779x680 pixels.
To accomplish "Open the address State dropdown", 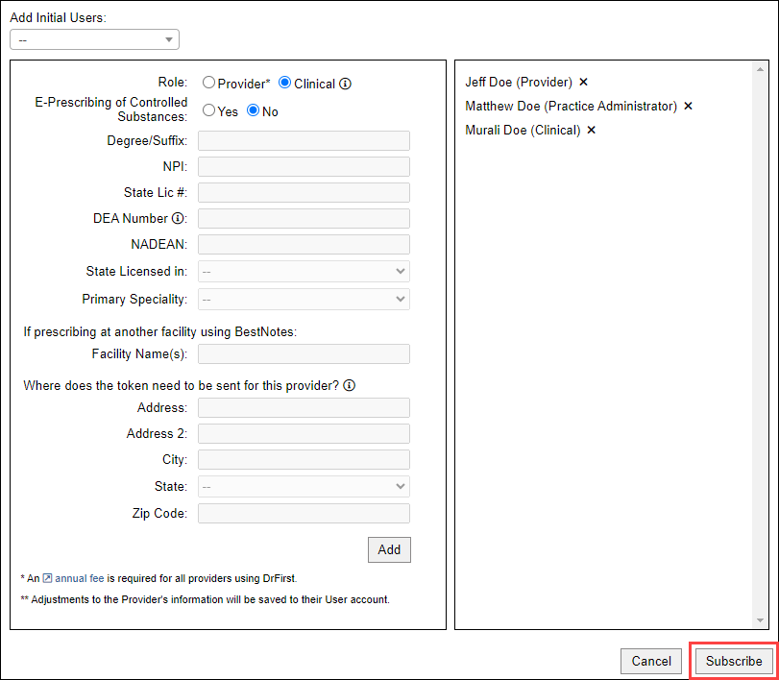I will [x=304, y=486].
